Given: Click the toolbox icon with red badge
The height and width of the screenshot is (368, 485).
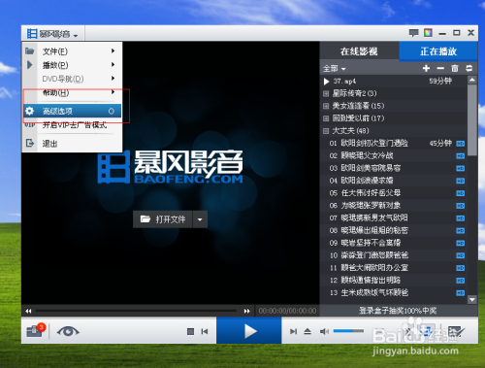Looking at the screenshot, I should coord(35,331).
